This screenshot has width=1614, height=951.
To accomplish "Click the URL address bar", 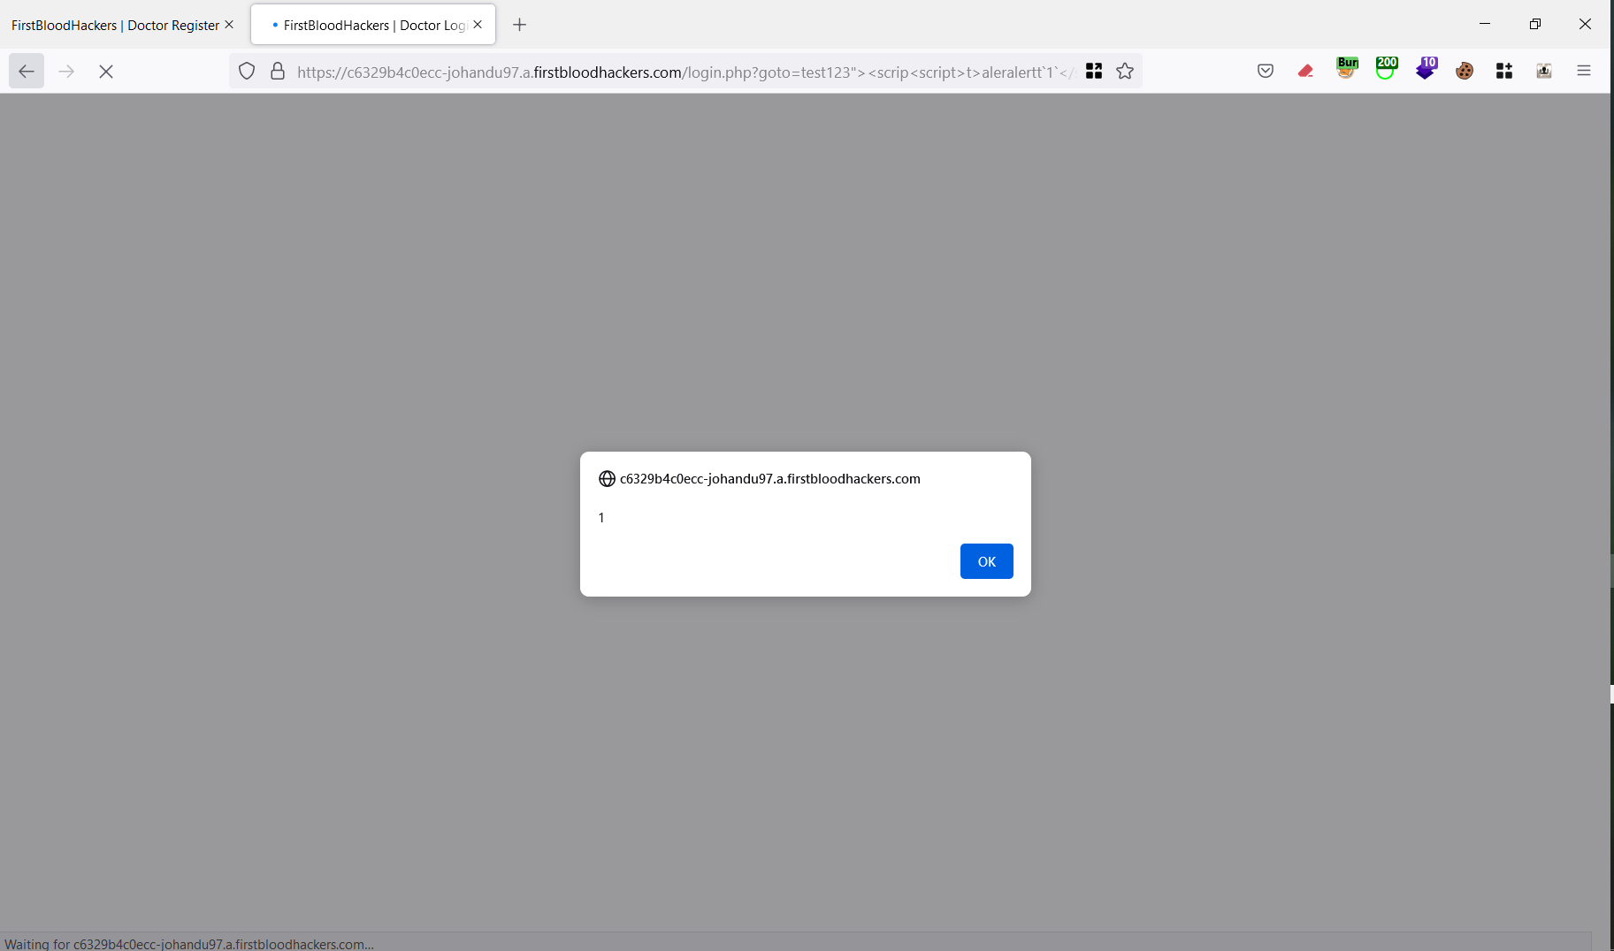I will click(685, 72).
